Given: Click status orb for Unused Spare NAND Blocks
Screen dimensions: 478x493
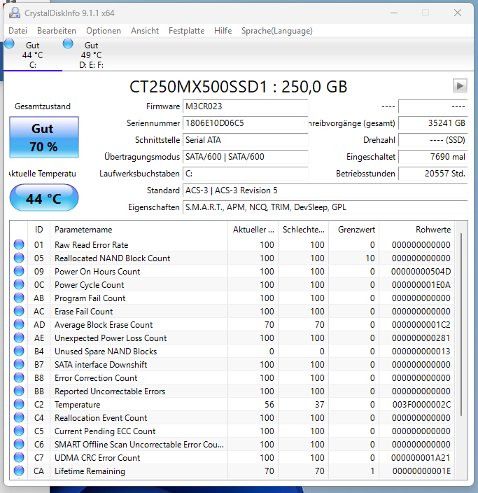Looking at the screenshot, I should [x=19, y=351].
